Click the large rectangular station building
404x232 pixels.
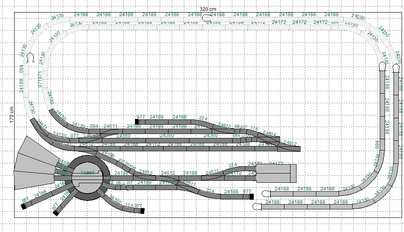pyautogui.click(x=276, y=173)
